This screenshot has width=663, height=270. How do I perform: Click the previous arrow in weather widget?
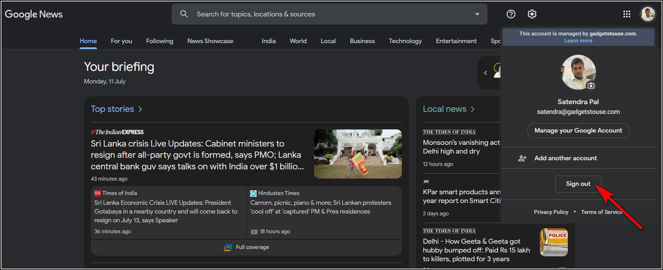tap(485, 73)
